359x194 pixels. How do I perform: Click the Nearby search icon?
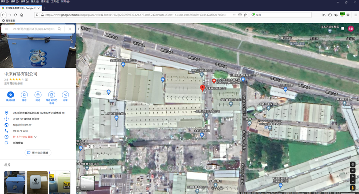[x=38, y=95]
